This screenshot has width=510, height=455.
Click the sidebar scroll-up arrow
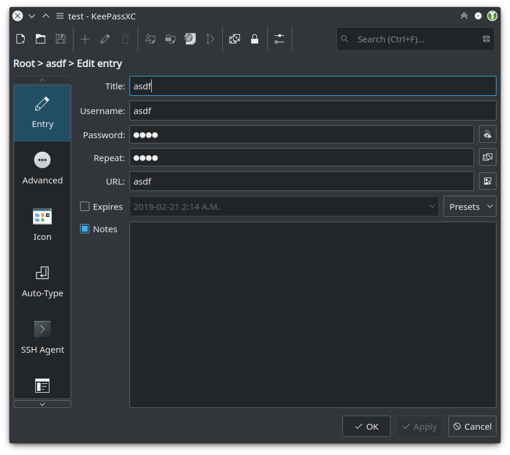[x=42, y=79]
